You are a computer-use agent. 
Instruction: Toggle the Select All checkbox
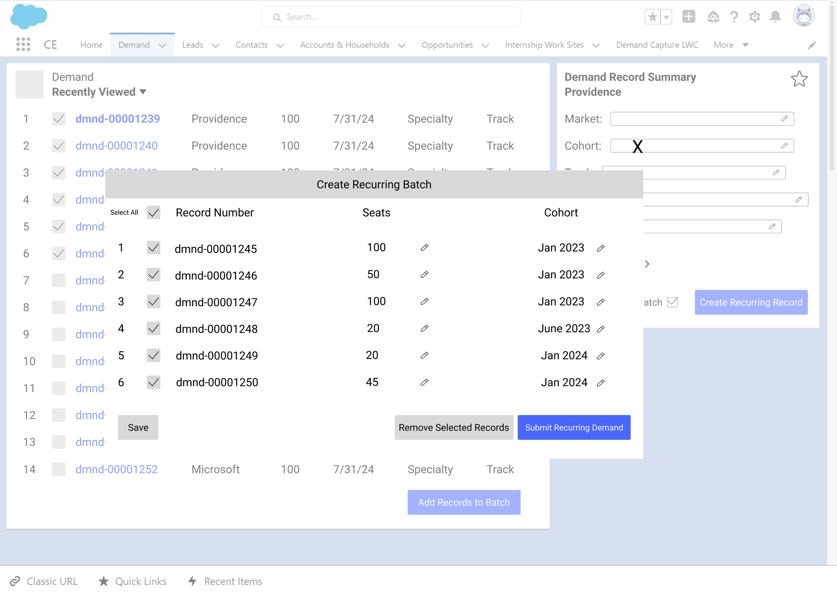point(154,212)
